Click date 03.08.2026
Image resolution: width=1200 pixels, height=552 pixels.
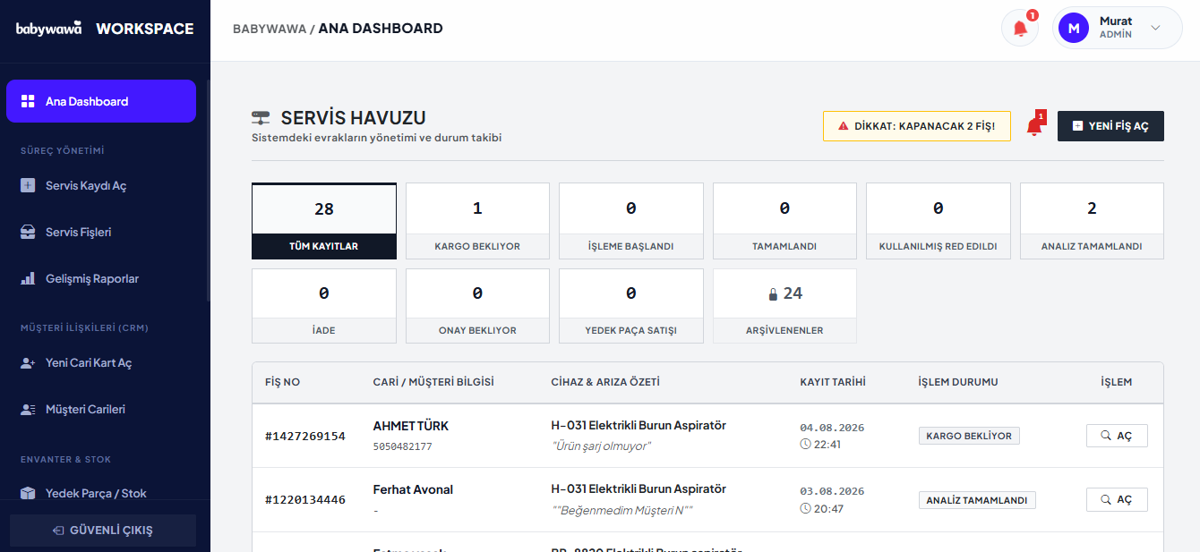(832, 491)
